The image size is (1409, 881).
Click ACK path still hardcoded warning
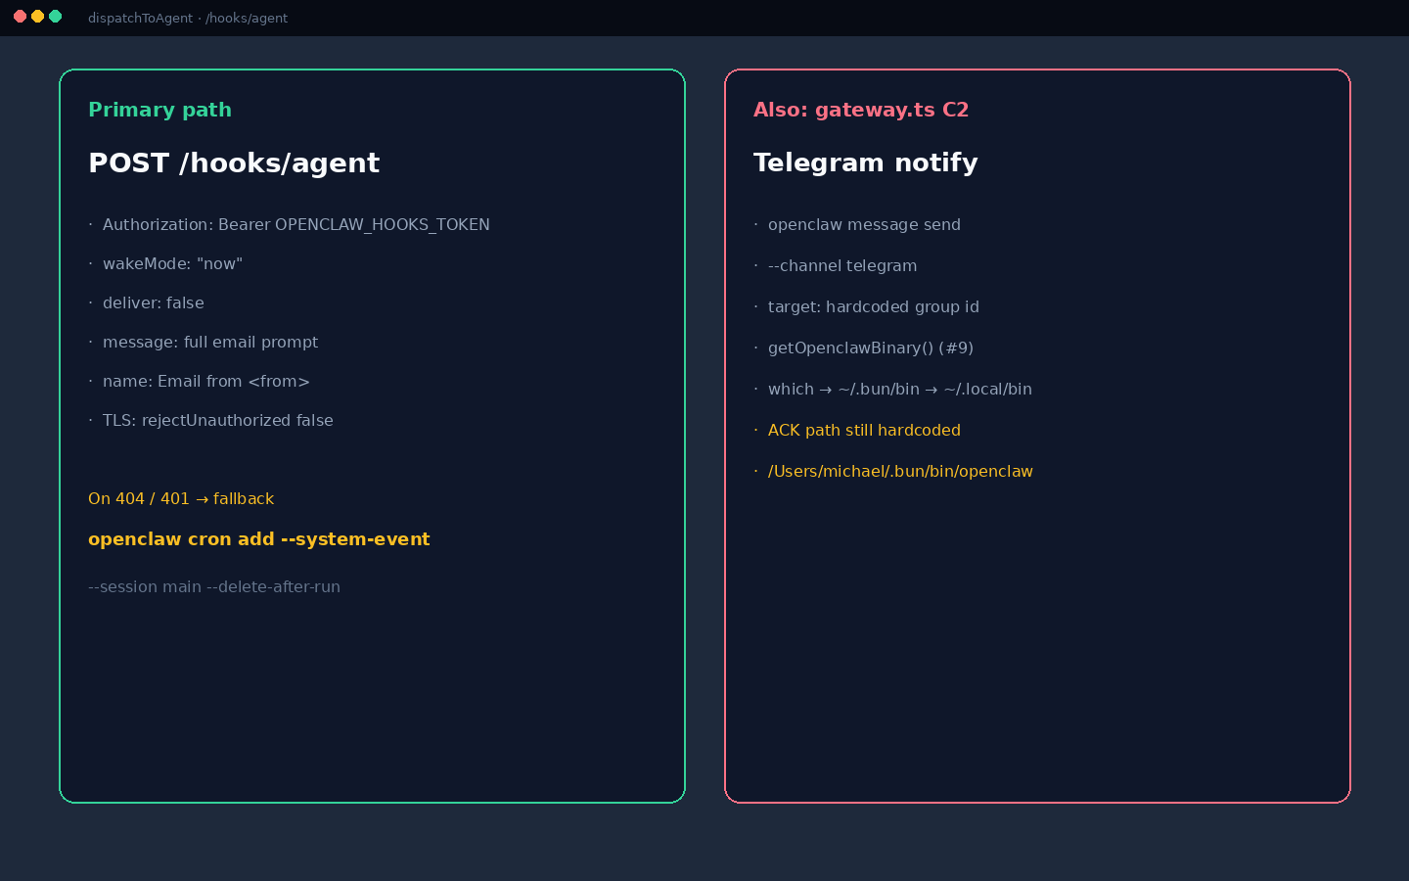pos(864,431)
